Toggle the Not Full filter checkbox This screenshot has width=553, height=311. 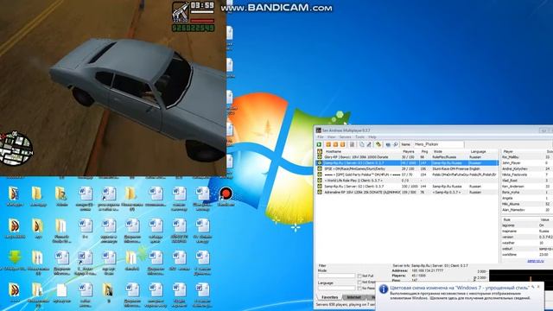tap(359, 276)
